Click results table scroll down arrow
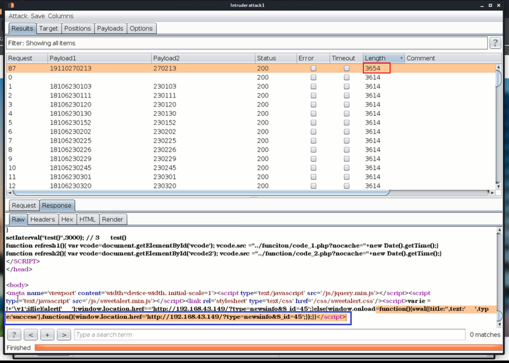The width and height of the screenshot is (509, 363). pyautogui.click(x=498, y=186)
